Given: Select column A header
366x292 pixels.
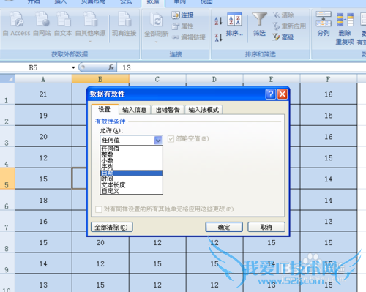Looking at the screenshot, I should [x=43, y=79].
